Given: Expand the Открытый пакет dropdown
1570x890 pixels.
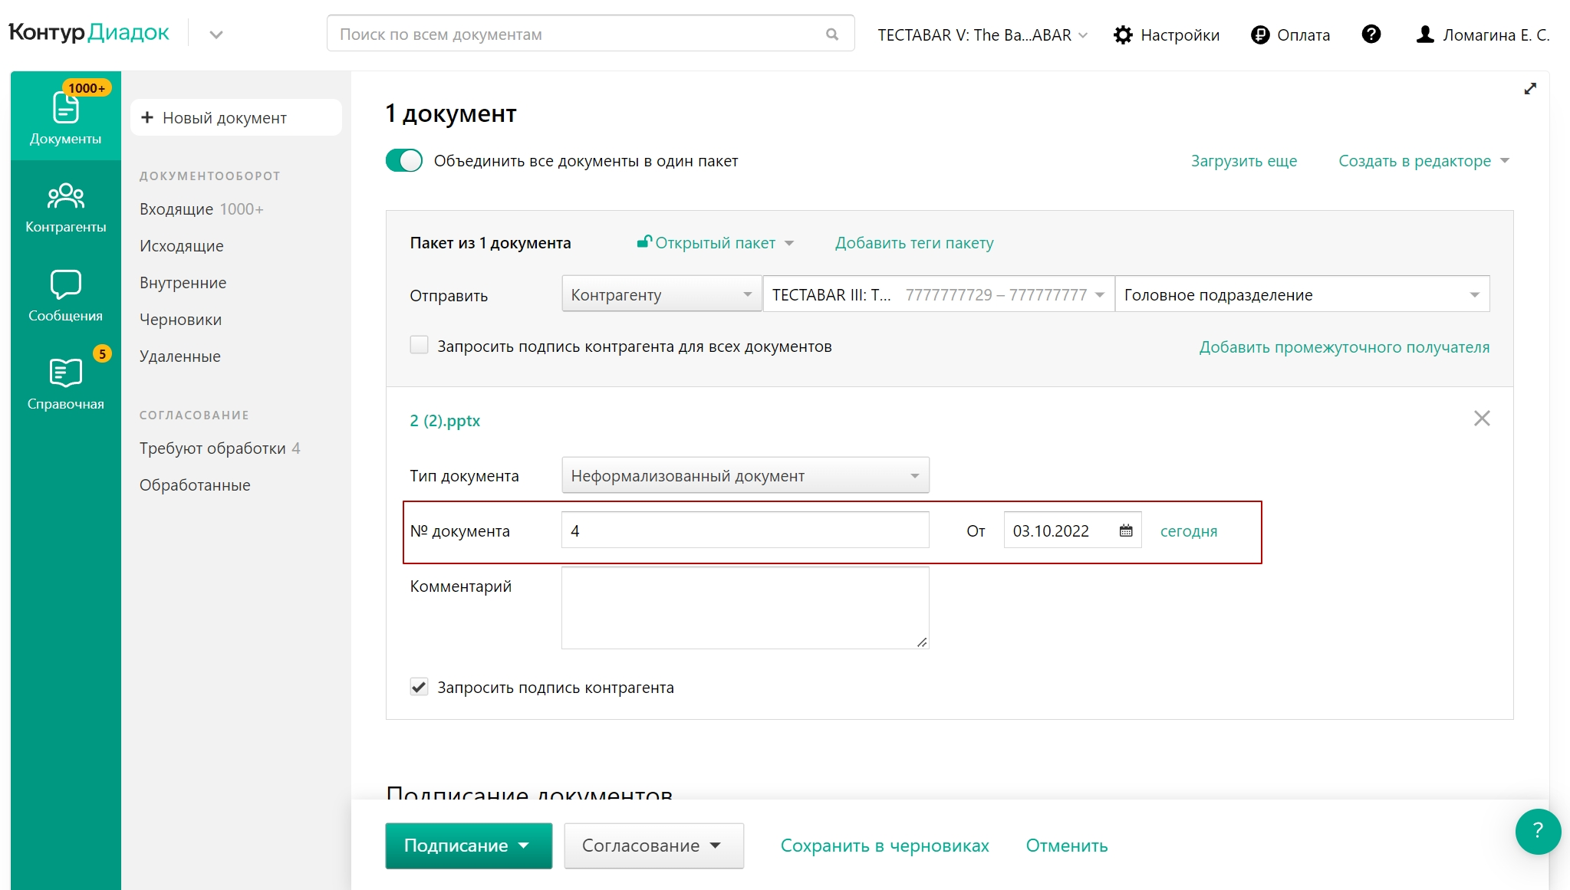Looking at the screenshot, I should [715, 243].
